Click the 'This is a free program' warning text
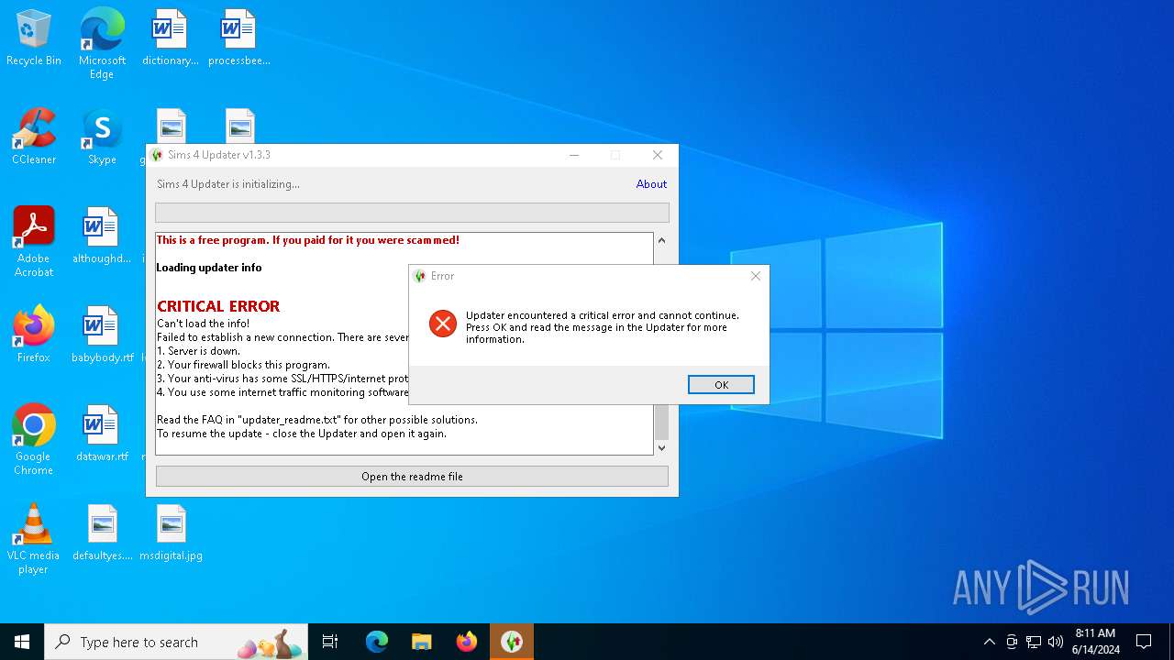The height and width of the screenshot is (660, 1174). coord(308,240)
